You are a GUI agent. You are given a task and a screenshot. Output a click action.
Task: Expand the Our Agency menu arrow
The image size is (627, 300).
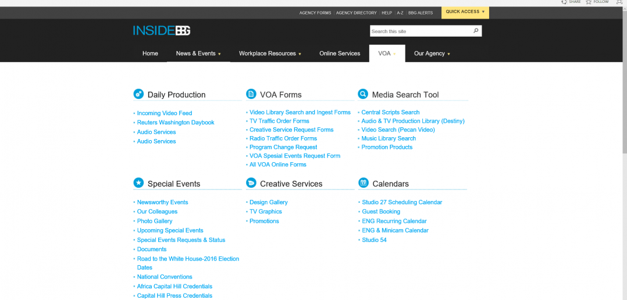click(x=448, y=54)
